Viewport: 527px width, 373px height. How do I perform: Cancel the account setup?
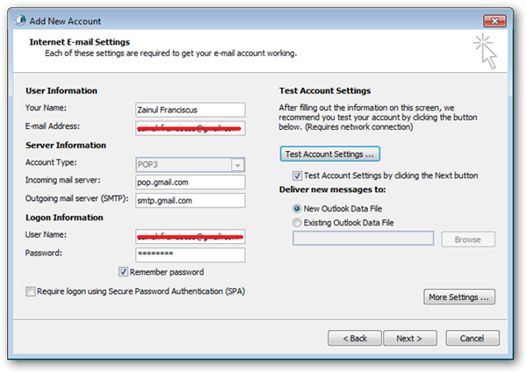coord(473,338)
